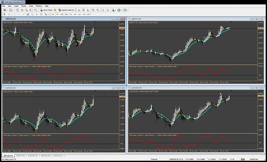Set timeframe to M1
This screenshot has width=267, height=162.
53,14
